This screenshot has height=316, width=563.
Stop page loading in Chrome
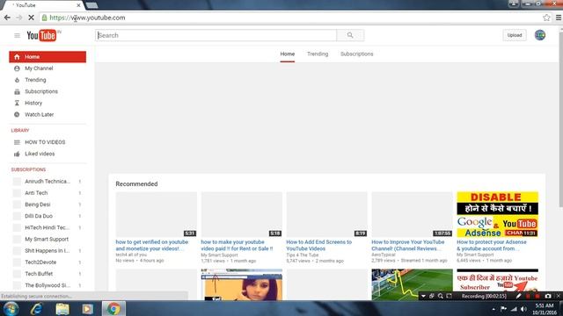(31, 18)
